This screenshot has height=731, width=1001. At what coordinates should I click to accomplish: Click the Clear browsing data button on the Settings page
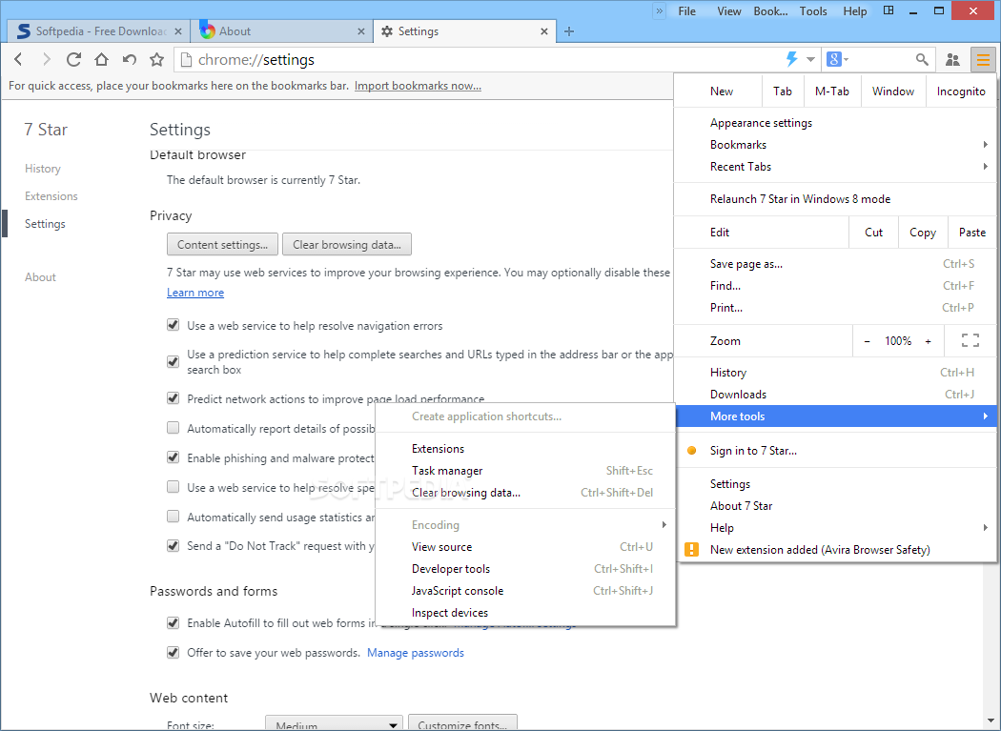click(x=347, y=245)
